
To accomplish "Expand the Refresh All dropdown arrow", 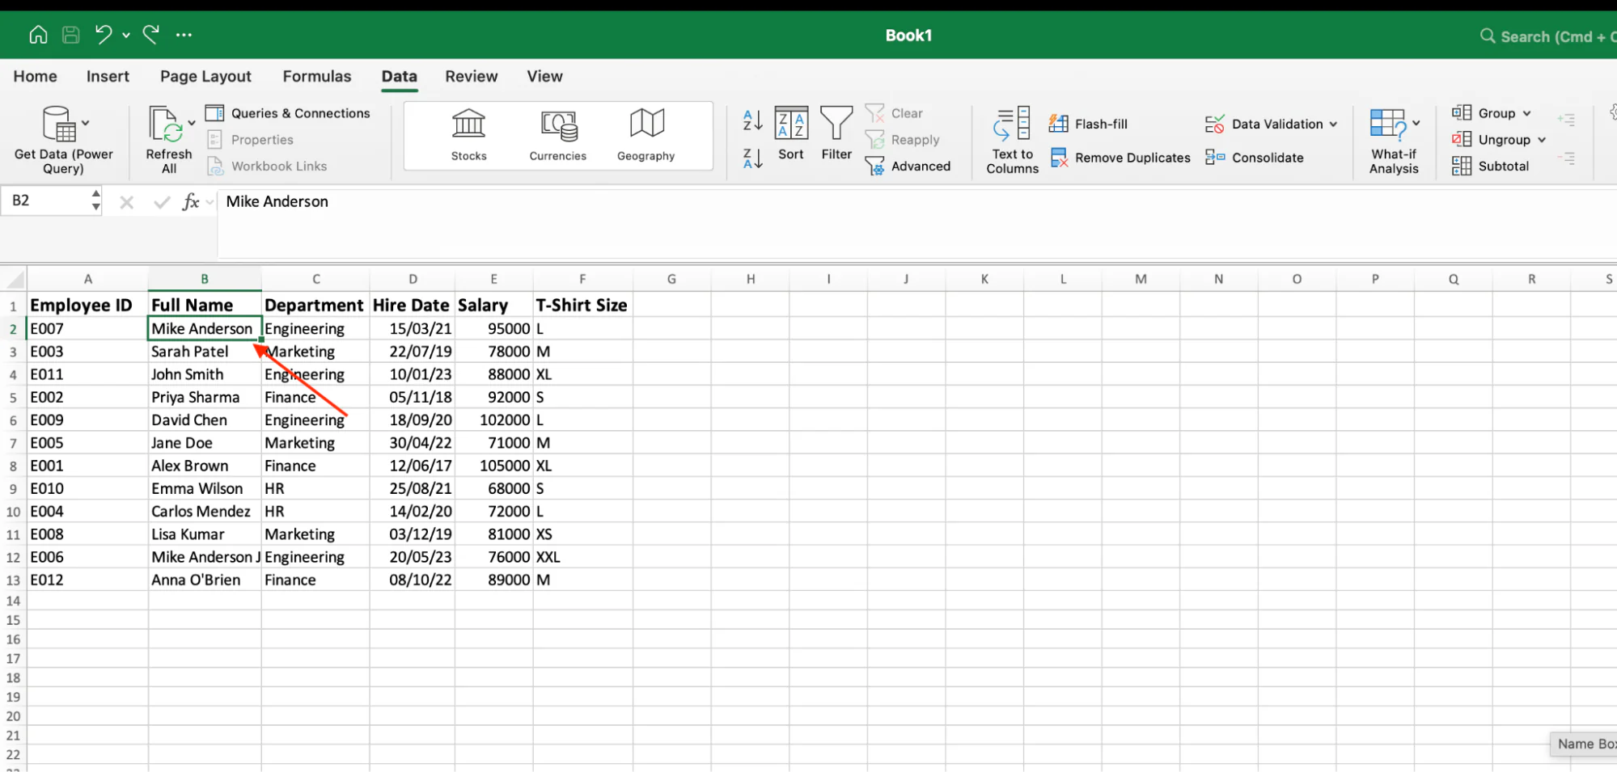I will (x=192, y=124).
